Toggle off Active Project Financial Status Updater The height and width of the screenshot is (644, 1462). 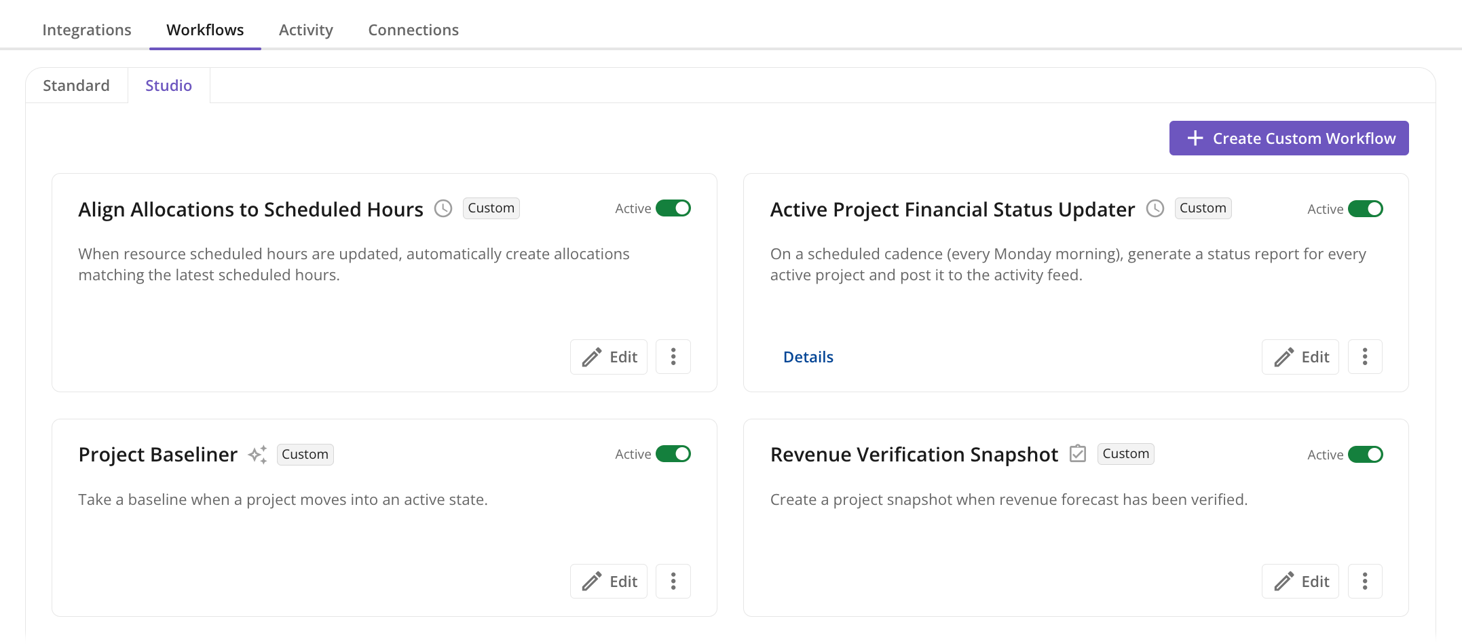pos(1366,209)
